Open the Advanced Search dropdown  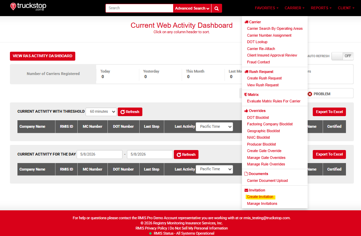[192, 8]
